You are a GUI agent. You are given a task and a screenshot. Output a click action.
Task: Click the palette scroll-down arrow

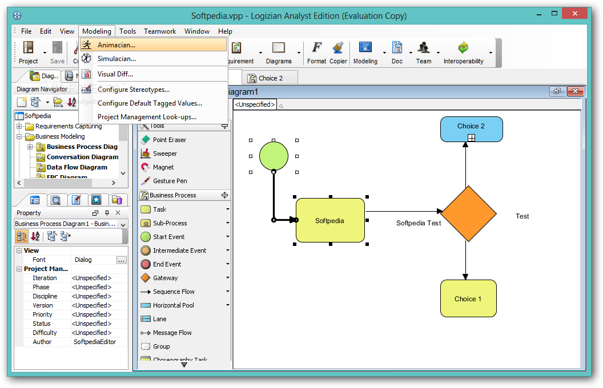184,365
